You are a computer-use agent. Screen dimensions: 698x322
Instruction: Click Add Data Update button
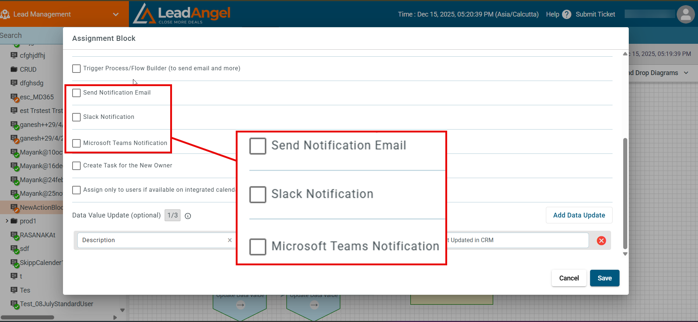coord(579,215)
